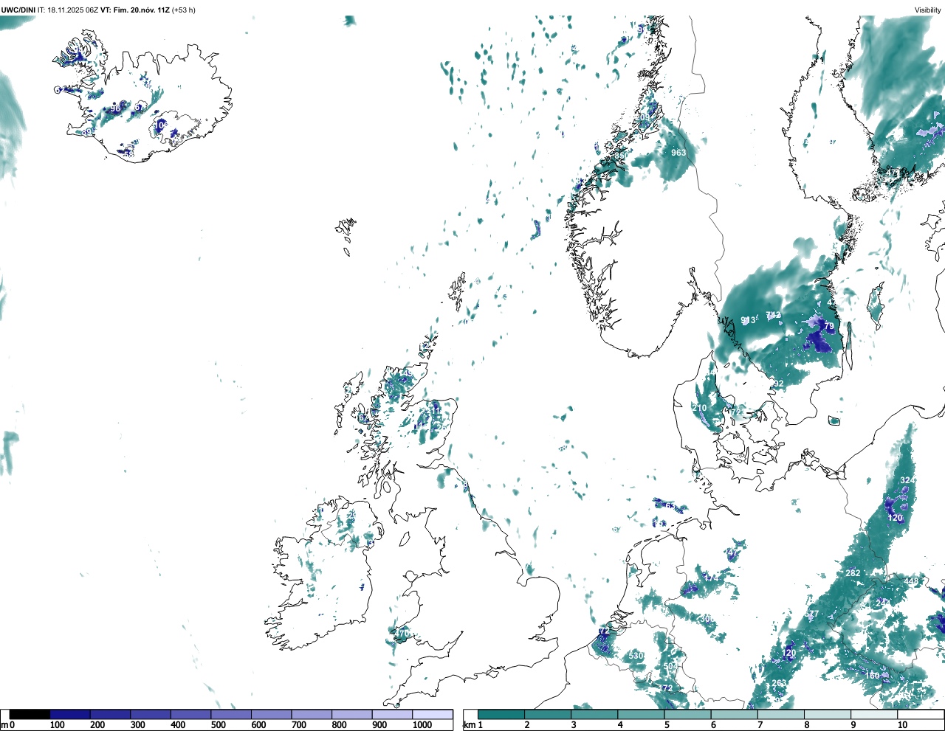Click the 600–700 m legend color block
Screen dimensions: 945x731
click(272, 714)
